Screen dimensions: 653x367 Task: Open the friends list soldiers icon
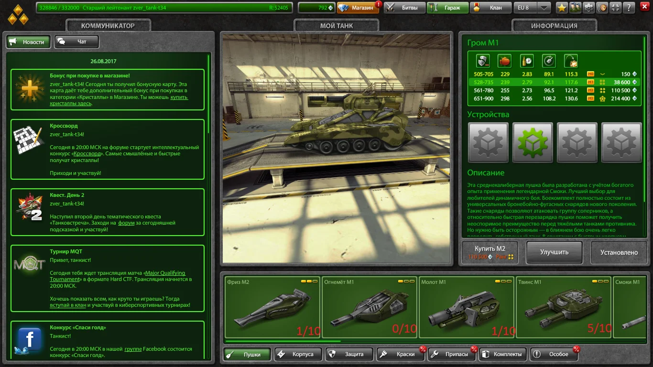[x=575, y=8]
